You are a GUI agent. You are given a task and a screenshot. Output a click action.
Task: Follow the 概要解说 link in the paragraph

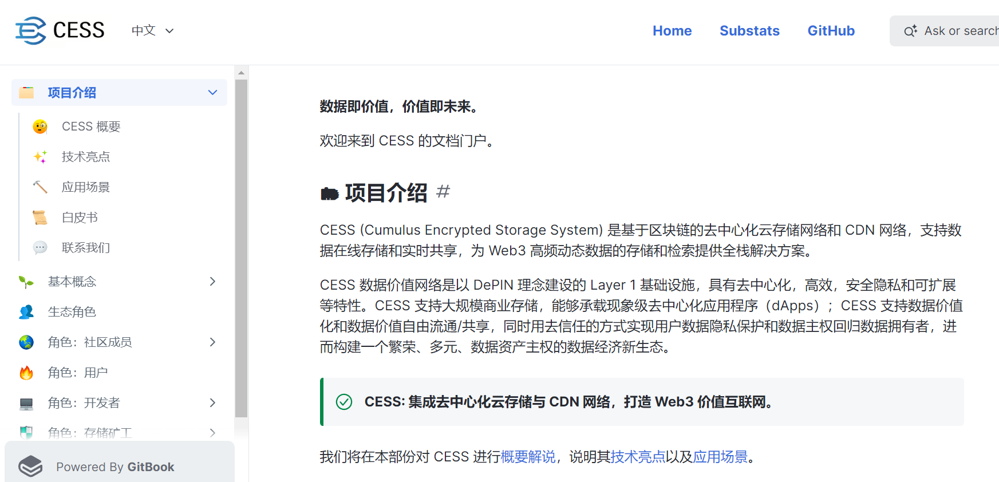(x=528, y=457)
